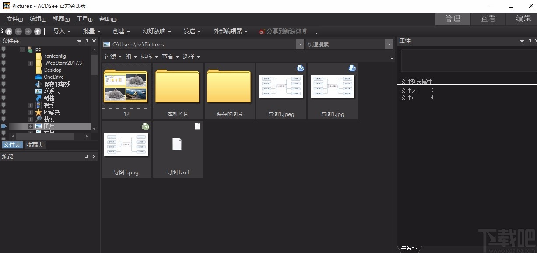The image size is (537, 253).
Task: Pin the 预览 panel
Action: [x=87, y=156]
